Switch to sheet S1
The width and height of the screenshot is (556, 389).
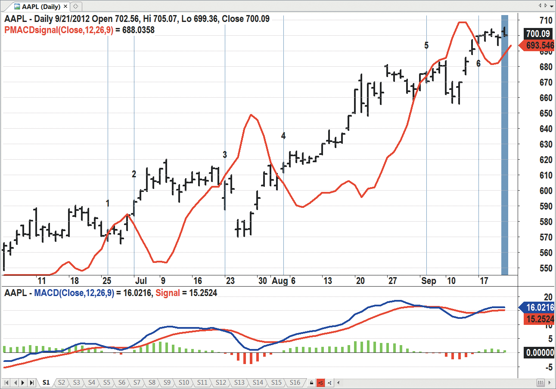coord(46,382)
